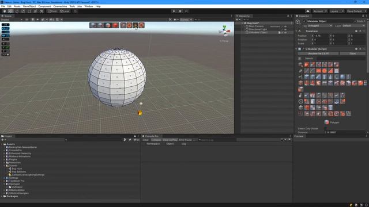The height and width of the screenshot is (207, 369).
Task: Select UModeler Arc drawing tool icon
Action: [312, 71]
